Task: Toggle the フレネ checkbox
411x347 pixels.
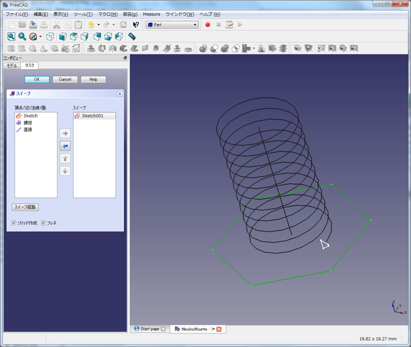Action: point(43,223)
